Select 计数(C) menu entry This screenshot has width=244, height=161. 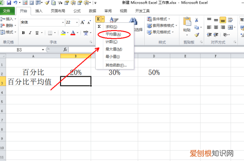point(115,42)
